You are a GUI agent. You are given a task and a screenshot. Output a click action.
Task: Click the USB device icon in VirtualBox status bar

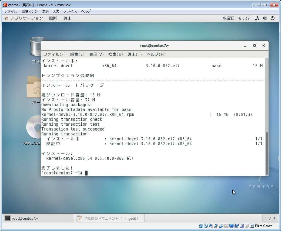pyautogui.click(x=221, y=226)
